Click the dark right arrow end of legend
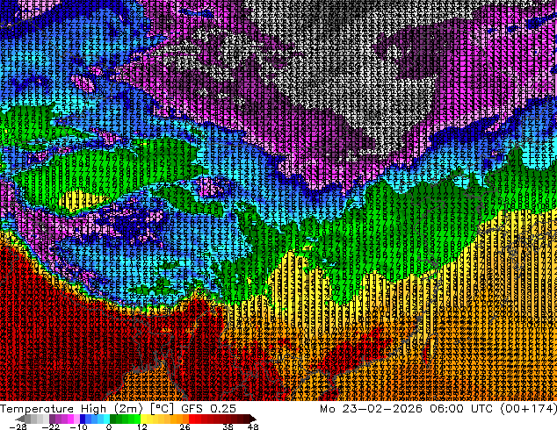 click(x=252, y=419)
